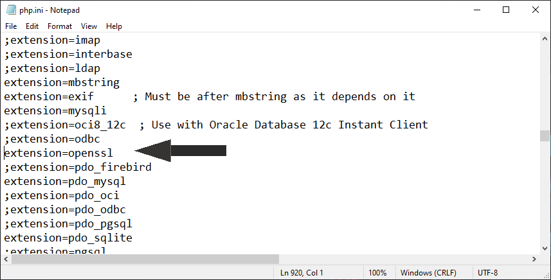Click horizontal scrollbar right arrow
Viewport: 551px width, 280px height.
[x=534, y=258]
